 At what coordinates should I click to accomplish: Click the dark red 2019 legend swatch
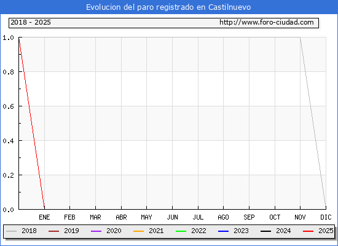click(x=53, y=231)
